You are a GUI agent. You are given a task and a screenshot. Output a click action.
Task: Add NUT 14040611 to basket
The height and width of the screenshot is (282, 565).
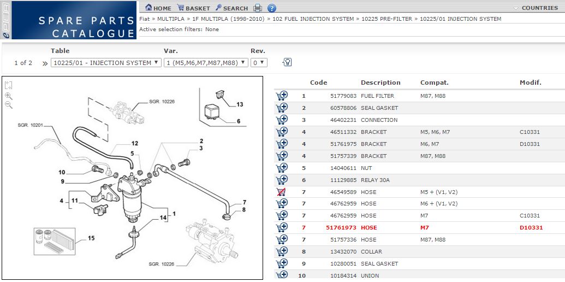[282, 168]
